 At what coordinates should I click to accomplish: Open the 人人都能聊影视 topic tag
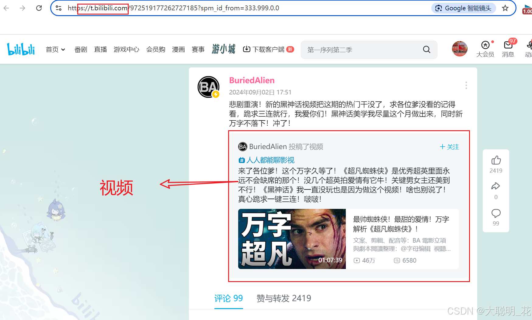[x=266, y=160]
